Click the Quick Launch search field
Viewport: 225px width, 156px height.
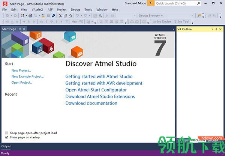click(178, 3)
